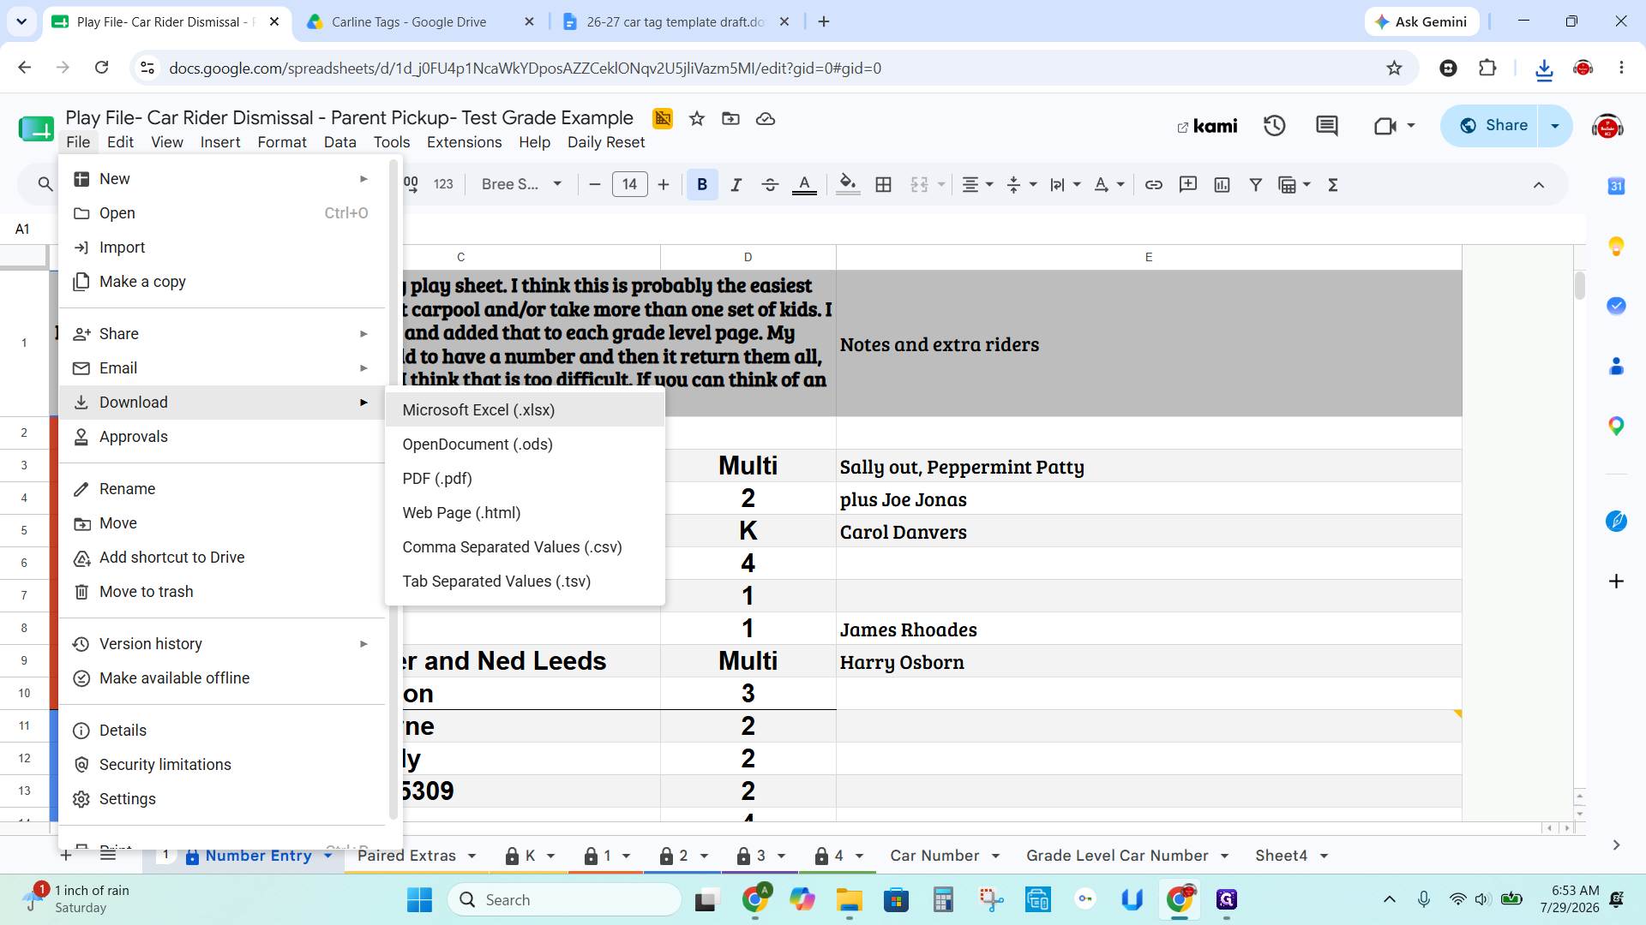Open Google Tasks side panel
This screenshot has height=925, width=1646.
(1616, 306)
